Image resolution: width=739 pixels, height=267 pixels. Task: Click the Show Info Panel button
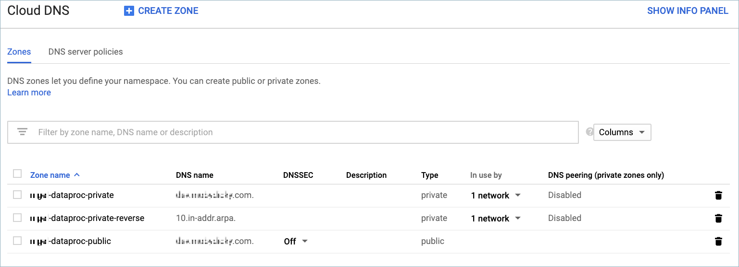688,11
